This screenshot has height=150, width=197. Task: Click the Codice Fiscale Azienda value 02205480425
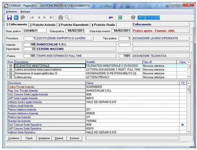pos(132,87)
